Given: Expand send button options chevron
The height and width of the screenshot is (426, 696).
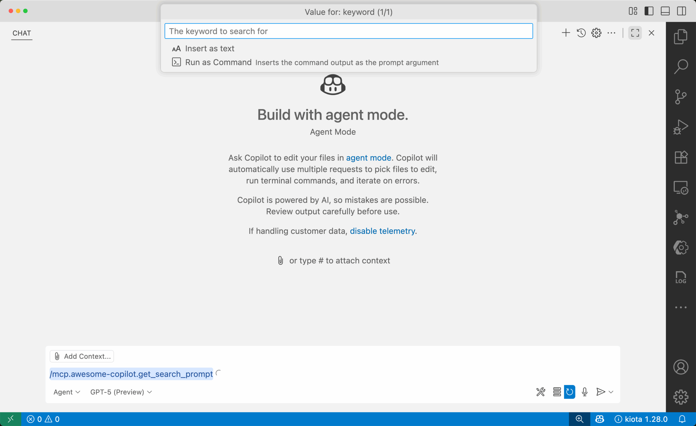Looking at the screenshot, I should (x=611, y=392).
